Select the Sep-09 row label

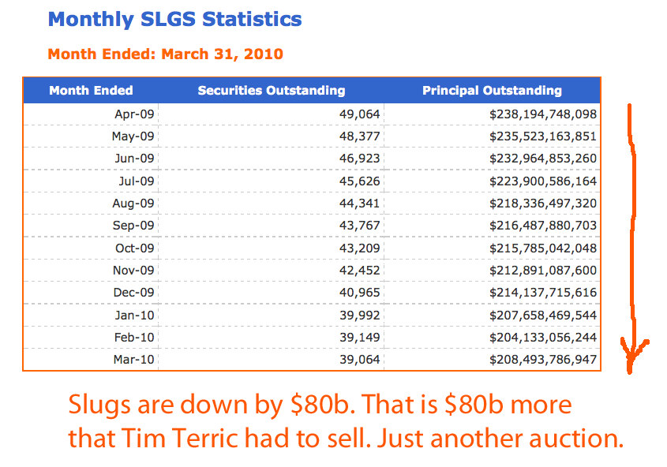133,225
